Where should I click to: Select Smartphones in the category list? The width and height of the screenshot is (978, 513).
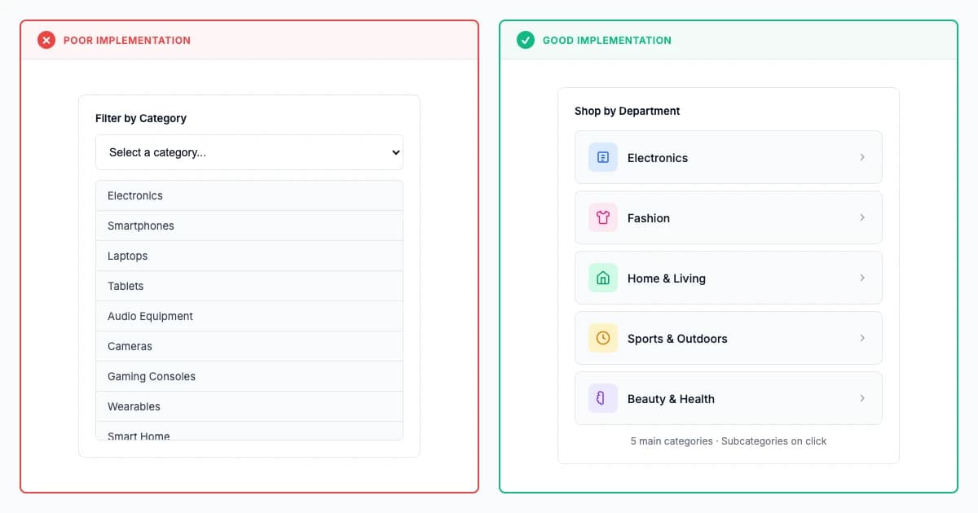(x=249, y=226)
